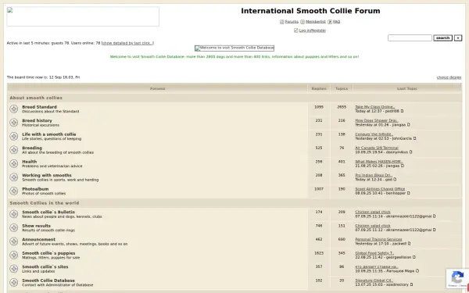The width and height of the screenshot is (469, 293).
Task: Expand advanced search with the plus button
Action: click(458, 38)
